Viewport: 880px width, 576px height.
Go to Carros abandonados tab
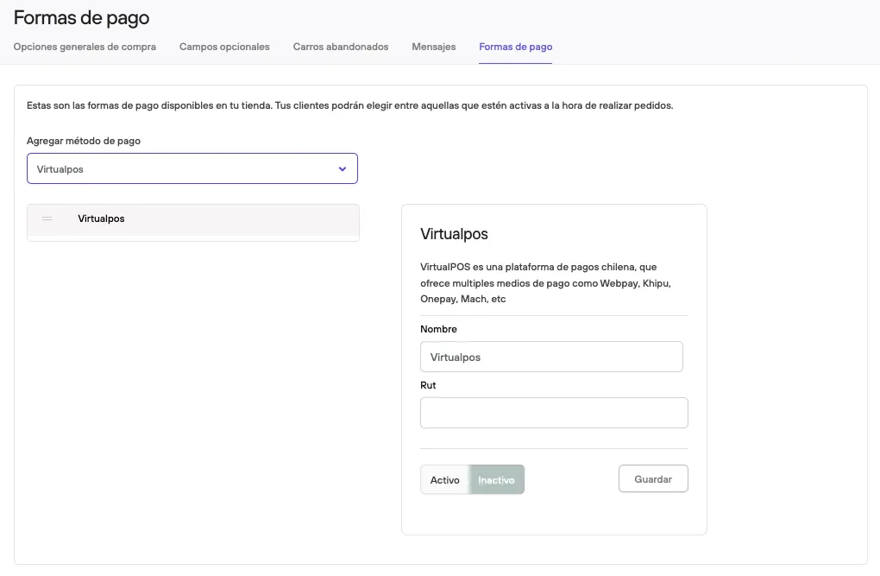click(341, 47)
